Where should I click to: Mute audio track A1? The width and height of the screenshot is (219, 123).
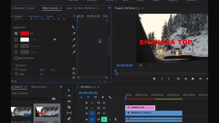point(104,119)
